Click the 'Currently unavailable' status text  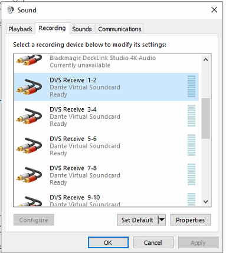[x=80, y=65]
